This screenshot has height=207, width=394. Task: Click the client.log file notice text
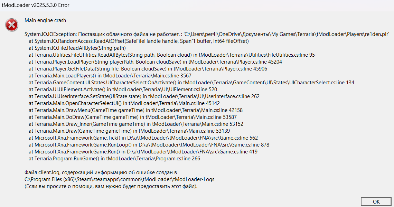[101, 172]
